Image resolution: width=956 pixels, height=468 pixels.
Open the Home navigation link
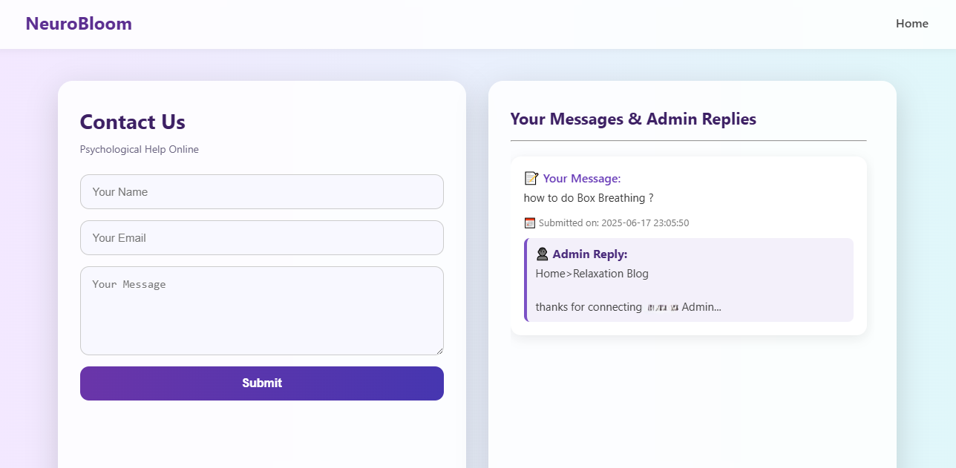[911, 24]
